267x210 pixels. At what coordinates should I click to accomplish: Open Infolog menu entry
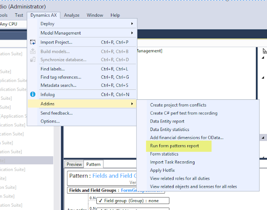[82, 94]
